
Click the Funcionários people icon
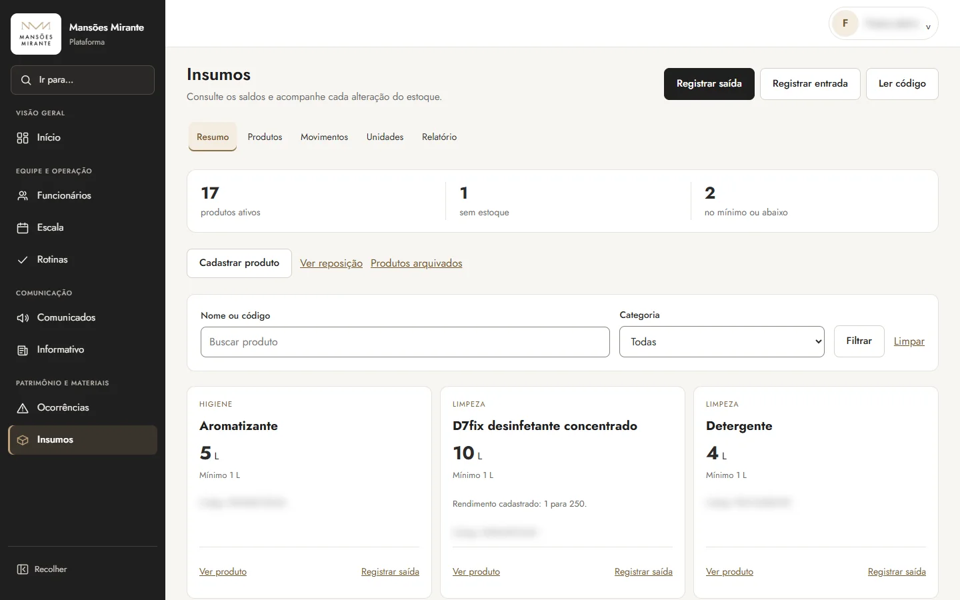[x=23, y=196]
